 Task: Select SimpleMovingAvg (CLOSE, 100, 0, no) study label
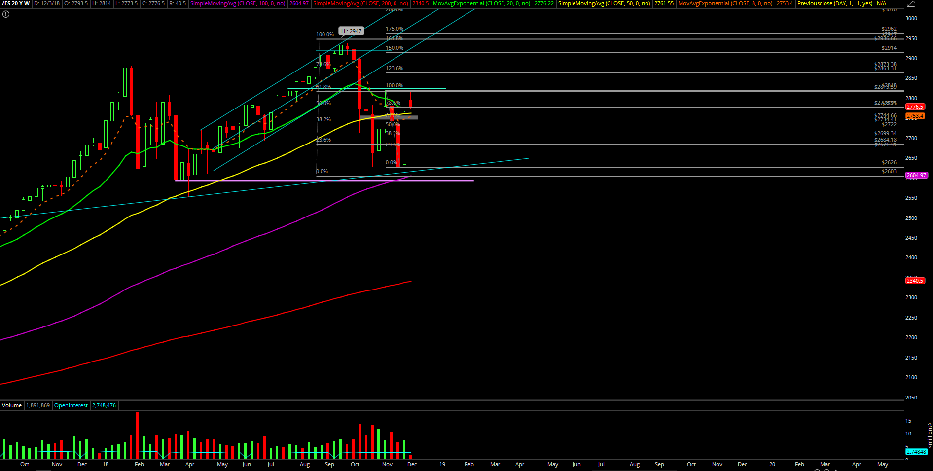click(238, 3)
